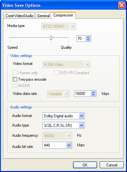127x172 pixels.
Task: Expand the Audio type dropdown
Action: 81,125
